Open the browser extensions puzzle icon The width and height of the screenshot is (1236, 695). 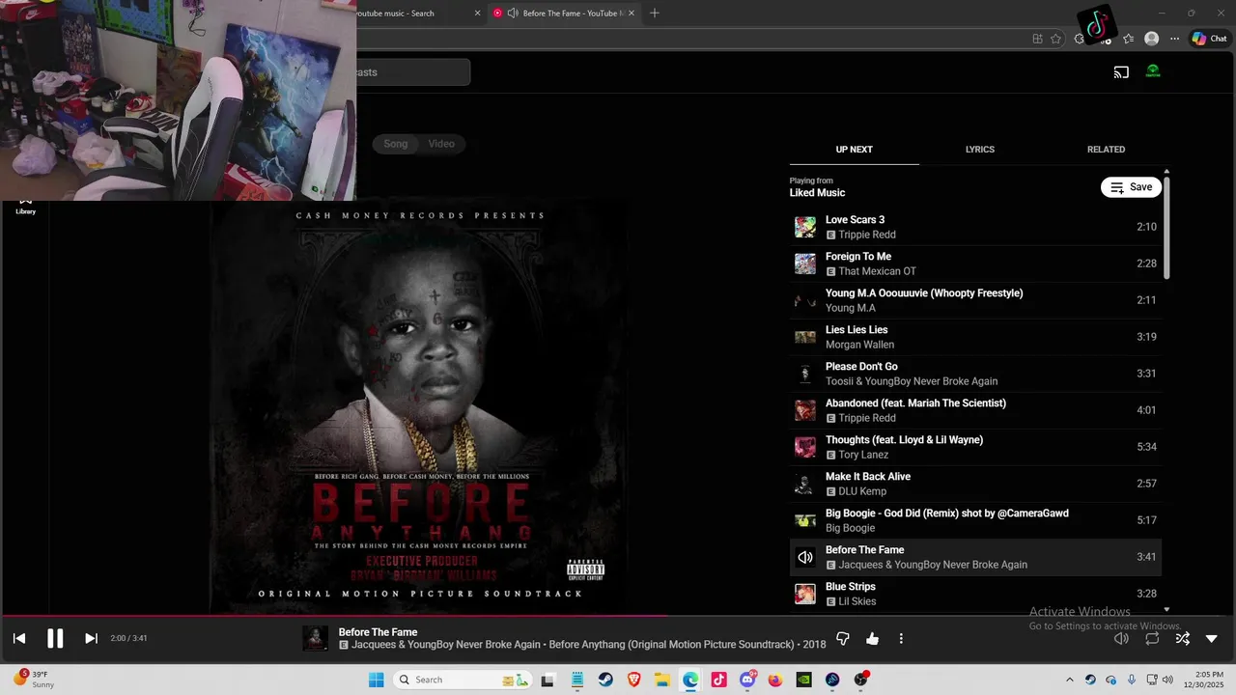(x=1079, y=39)
